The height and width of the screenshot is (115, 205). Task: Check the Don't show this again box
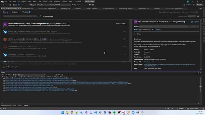4,67
